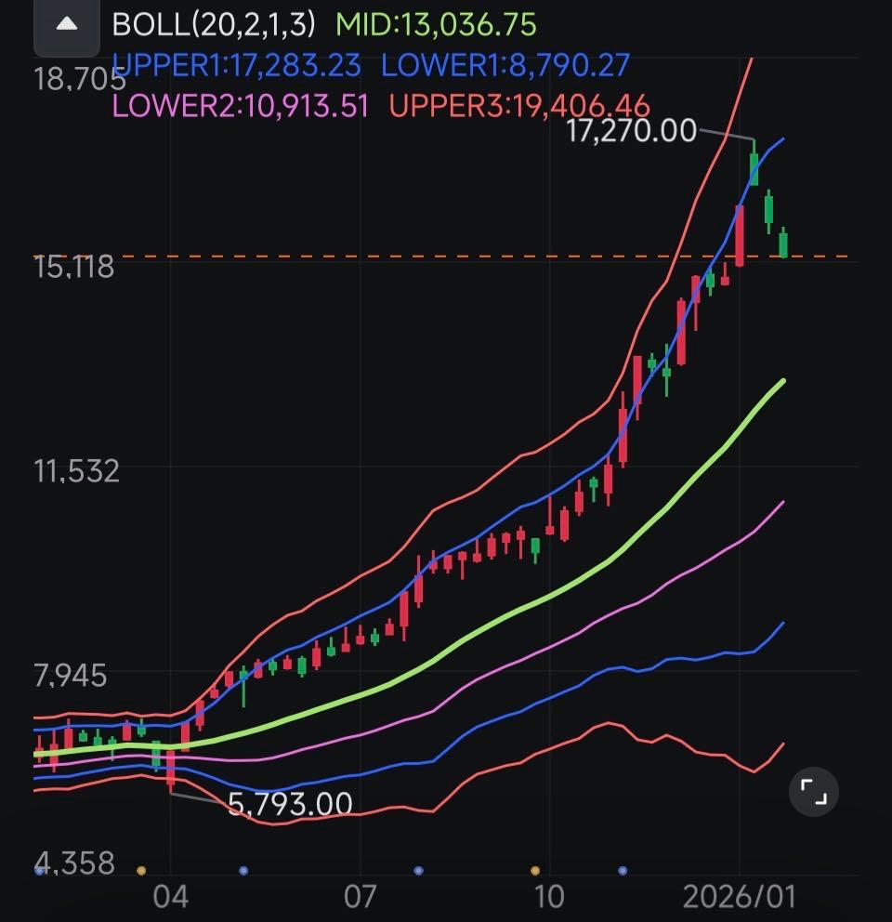Tap the blue event dot right of 10
Viewport: 892px width, 922px height.
[x=623, y=871]
